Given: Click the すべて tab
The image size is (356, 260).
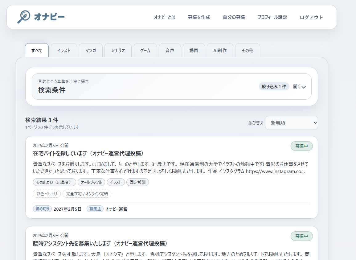Looking at the screenshot, I should [x=37, y=51].
